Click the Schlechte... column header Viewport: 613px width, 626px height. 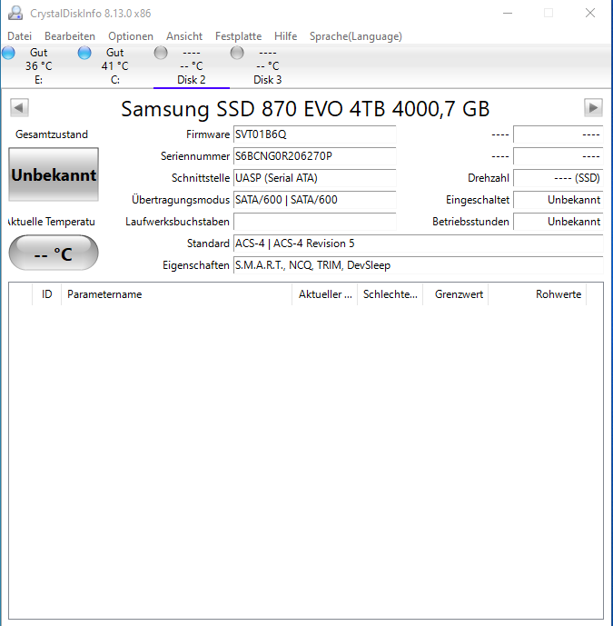(x=391, y=294)
